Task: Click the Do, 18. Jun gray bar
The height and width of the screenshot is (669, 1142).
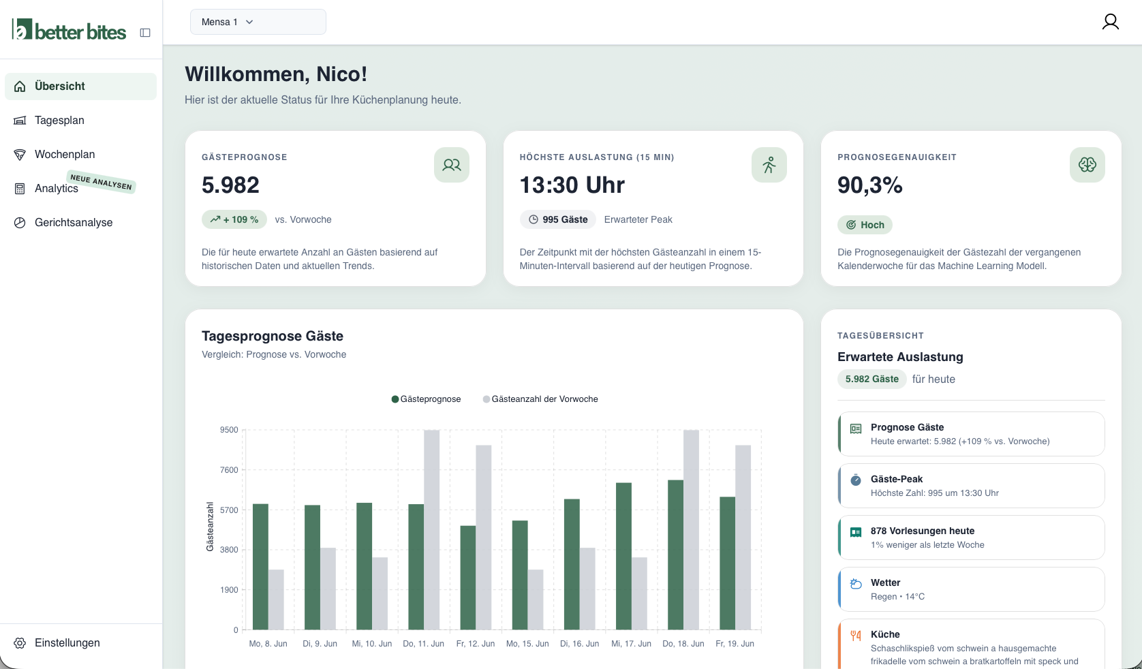Action: click(691, 530)
